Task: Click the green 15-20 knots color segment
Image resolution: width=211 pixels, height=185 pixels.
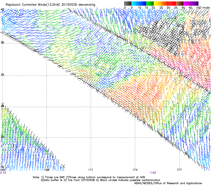Action: 150,3
